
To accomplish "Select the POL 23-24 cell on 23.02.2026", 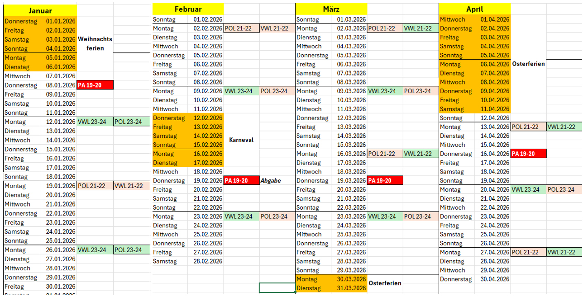I will [277, 216].
